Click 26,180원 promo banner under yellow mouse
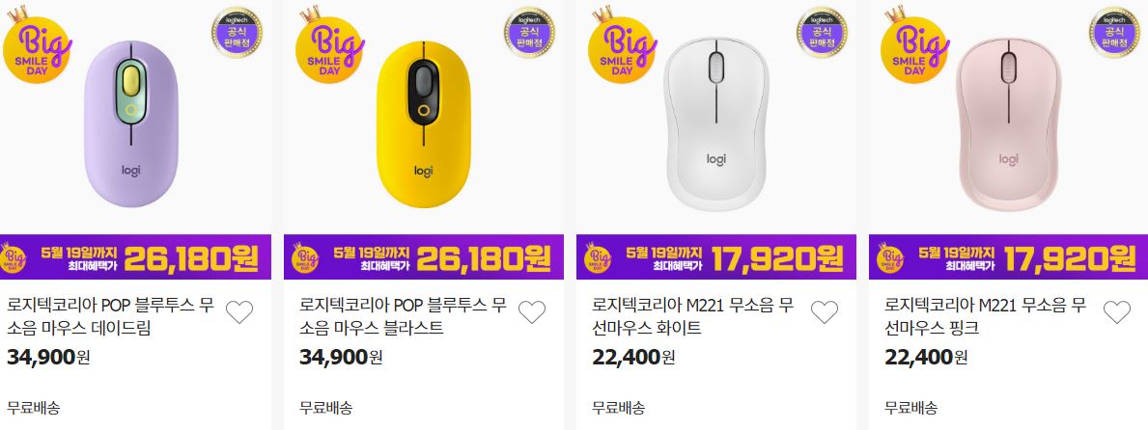 [x=424, y=256]
